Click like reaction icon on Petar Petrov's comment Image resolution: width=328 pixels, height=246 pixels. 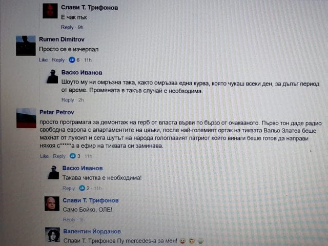[73, 156]
